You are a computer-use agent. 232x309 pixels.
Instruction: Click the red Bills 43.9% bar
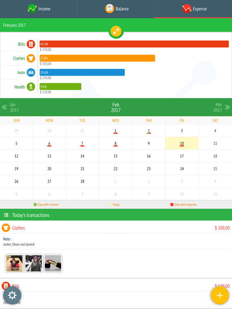[134, 44]
